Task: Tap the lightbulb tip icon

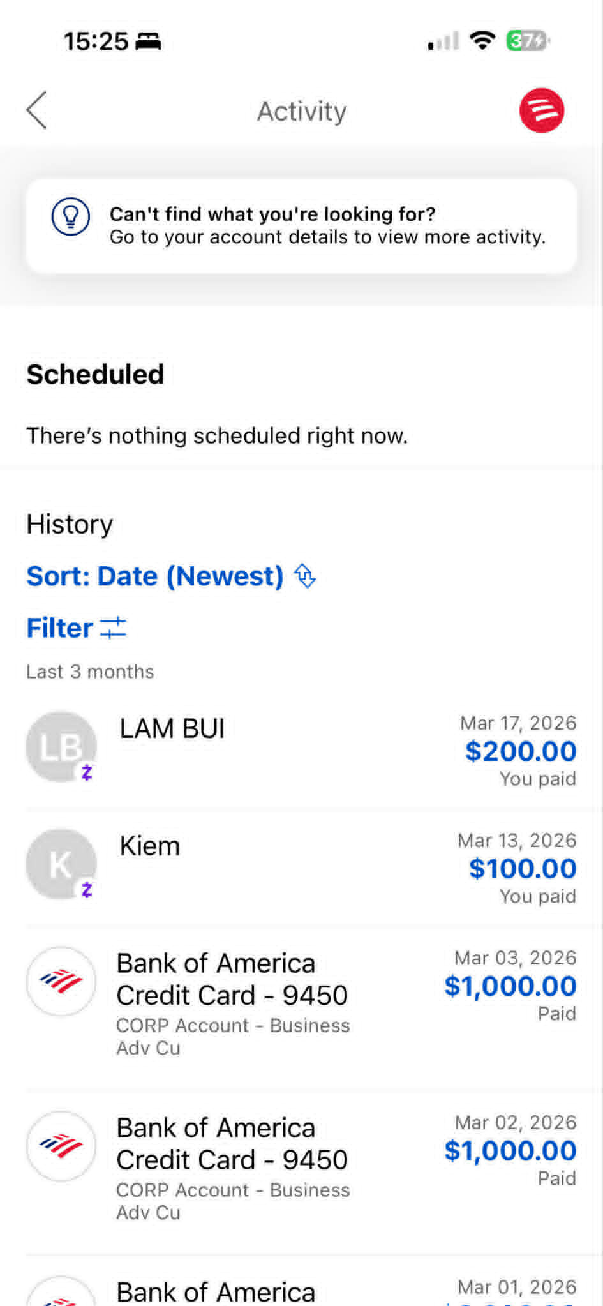Action: point(70,217)
